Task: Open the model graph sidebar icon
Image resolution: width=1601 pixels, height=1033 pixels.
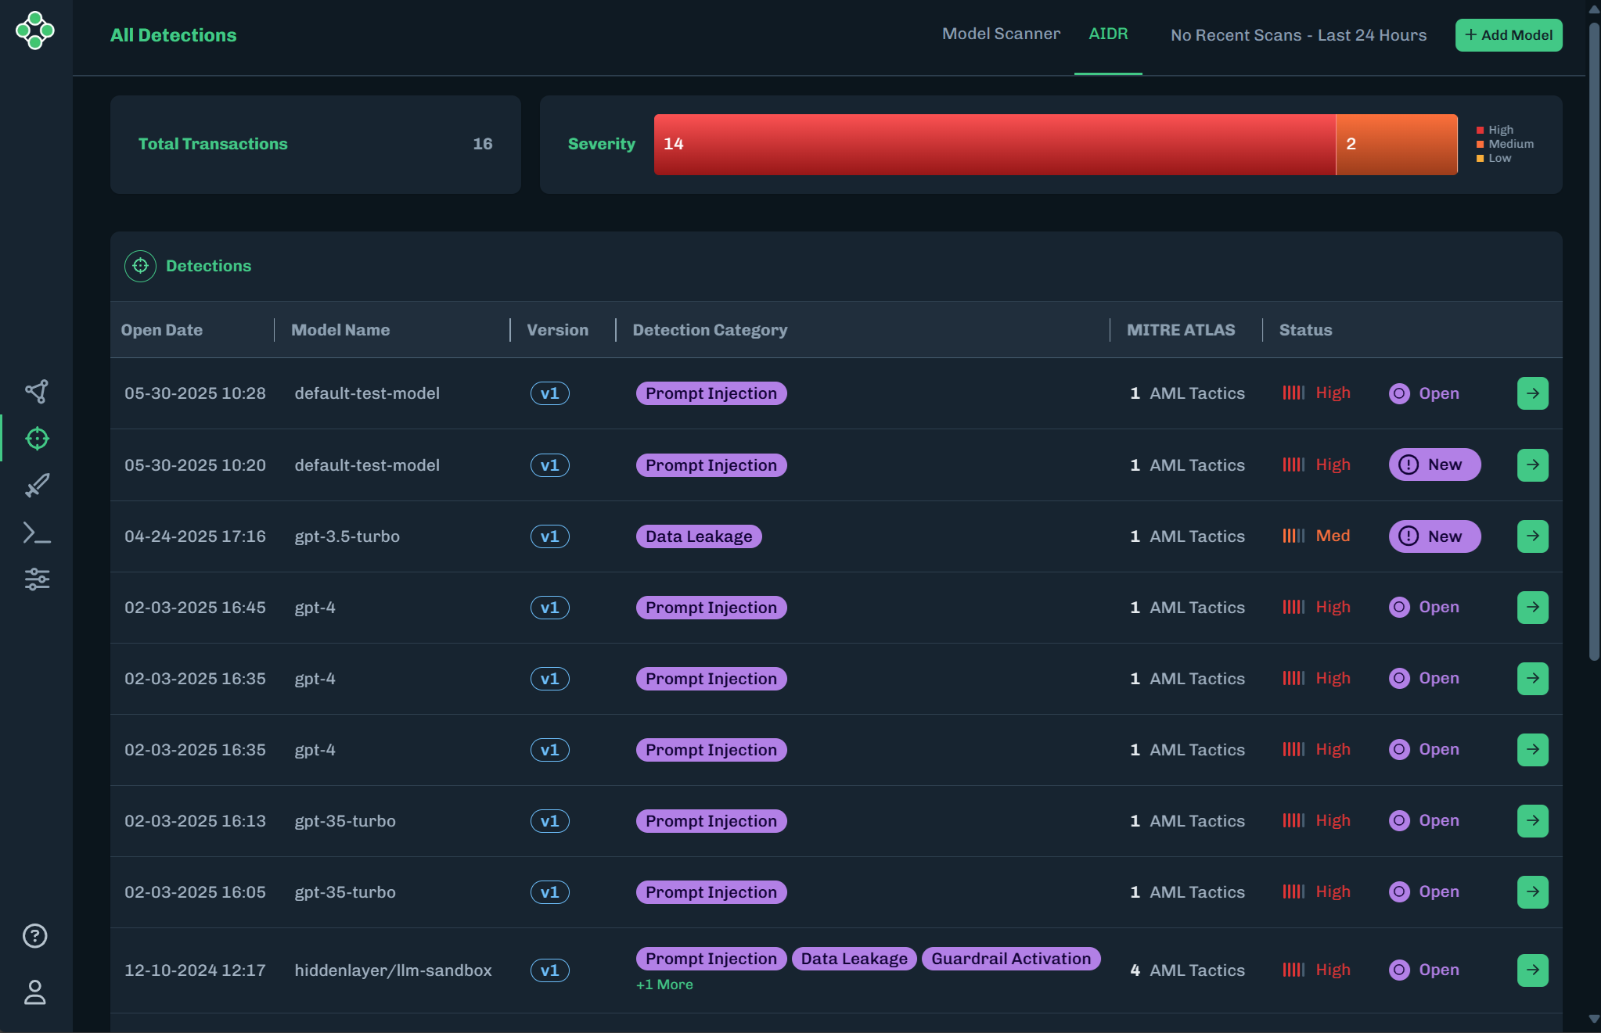Action: point(36,391)
